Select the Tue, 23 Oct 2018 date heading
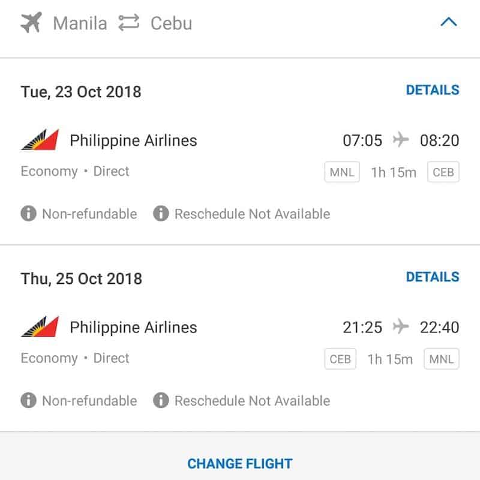Image resolution: width=480 pixels, height=480 pixels. (x=81, y=92)
